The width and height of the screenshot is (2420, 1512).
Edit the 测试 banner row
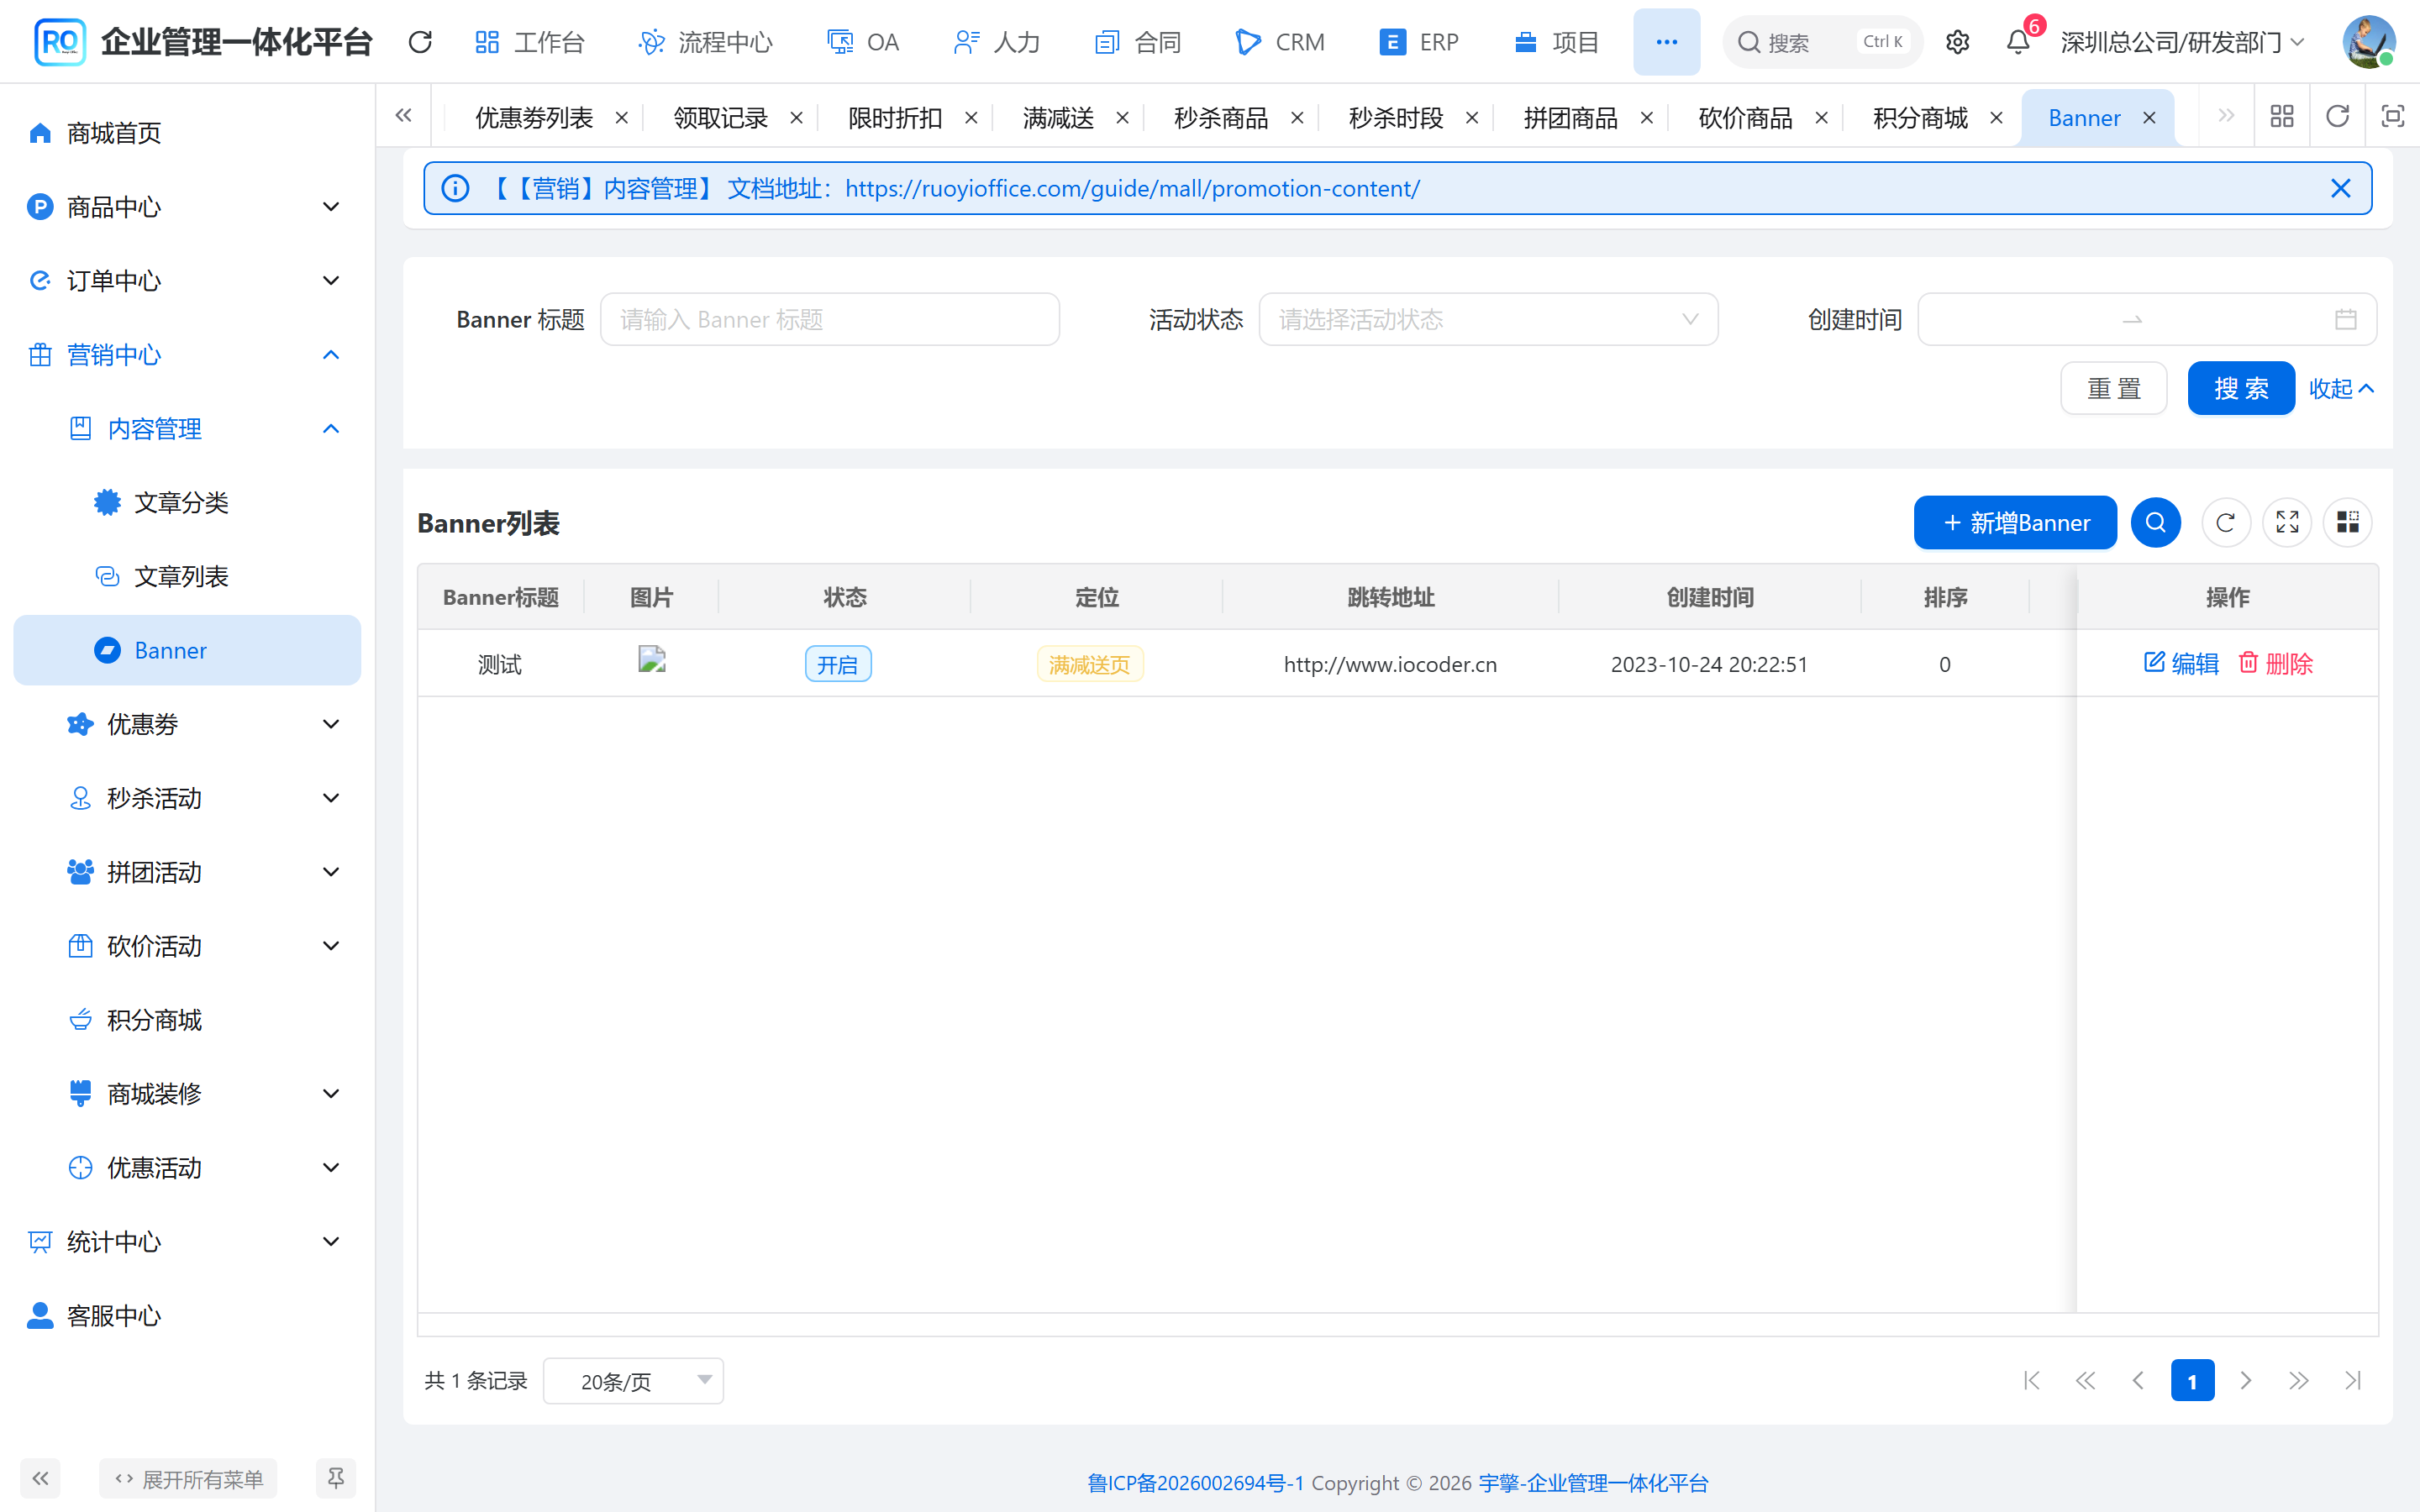click(x=2181, y=663)
